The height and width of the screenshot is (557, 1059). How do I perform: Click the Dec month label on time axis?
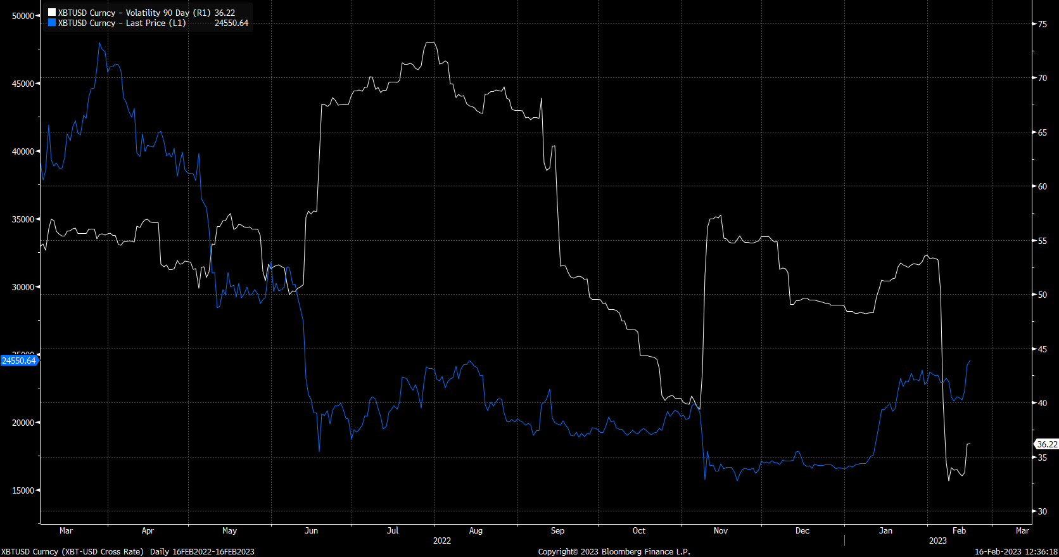802,531
